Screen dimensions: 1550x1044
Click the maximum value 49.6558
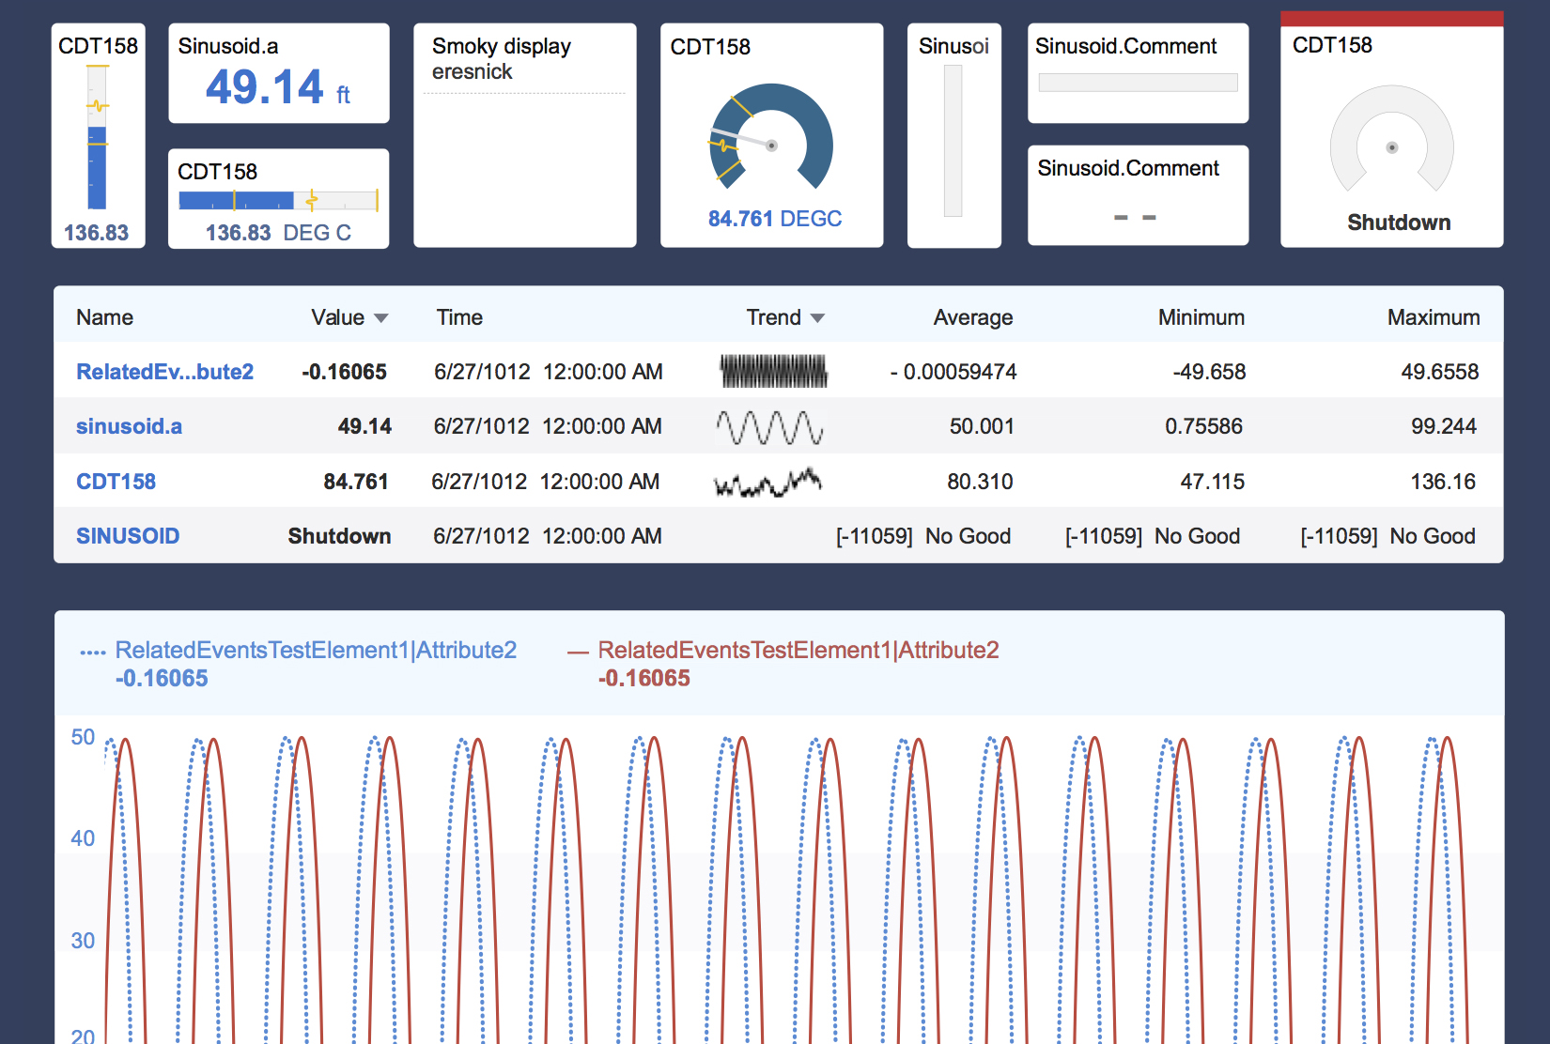[1439, 372]
